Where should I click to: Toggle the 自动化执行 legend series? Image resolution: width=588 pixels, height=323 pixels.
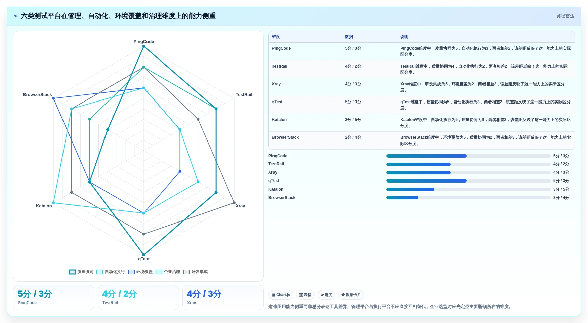pos(111,272)
